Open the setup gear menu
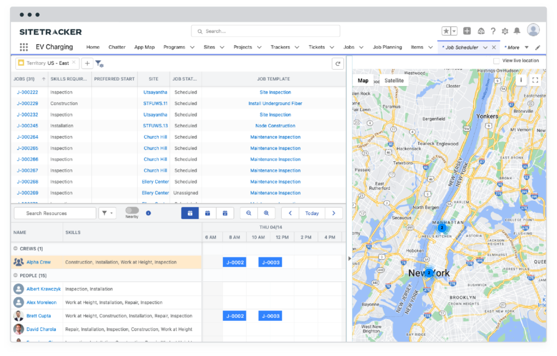The image size is (557, 356). (505, 31)
